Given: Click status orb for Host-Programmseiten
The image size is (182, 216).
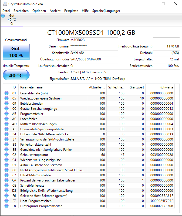Looking at the screenshot, I should pos(6,201).
